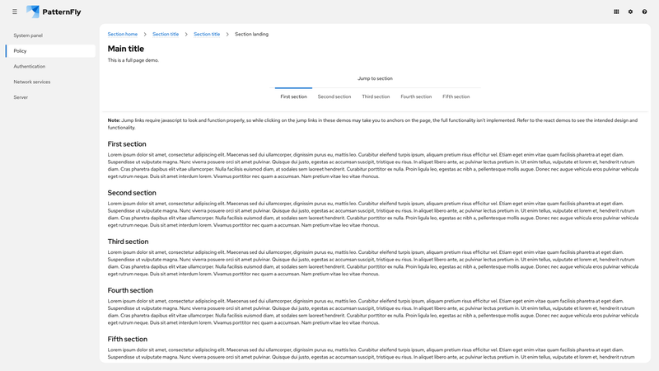The height and width of the screenshot is (371, 659).
Task: Go to System panel in sidebar
Action: click(x=50, y=35)
